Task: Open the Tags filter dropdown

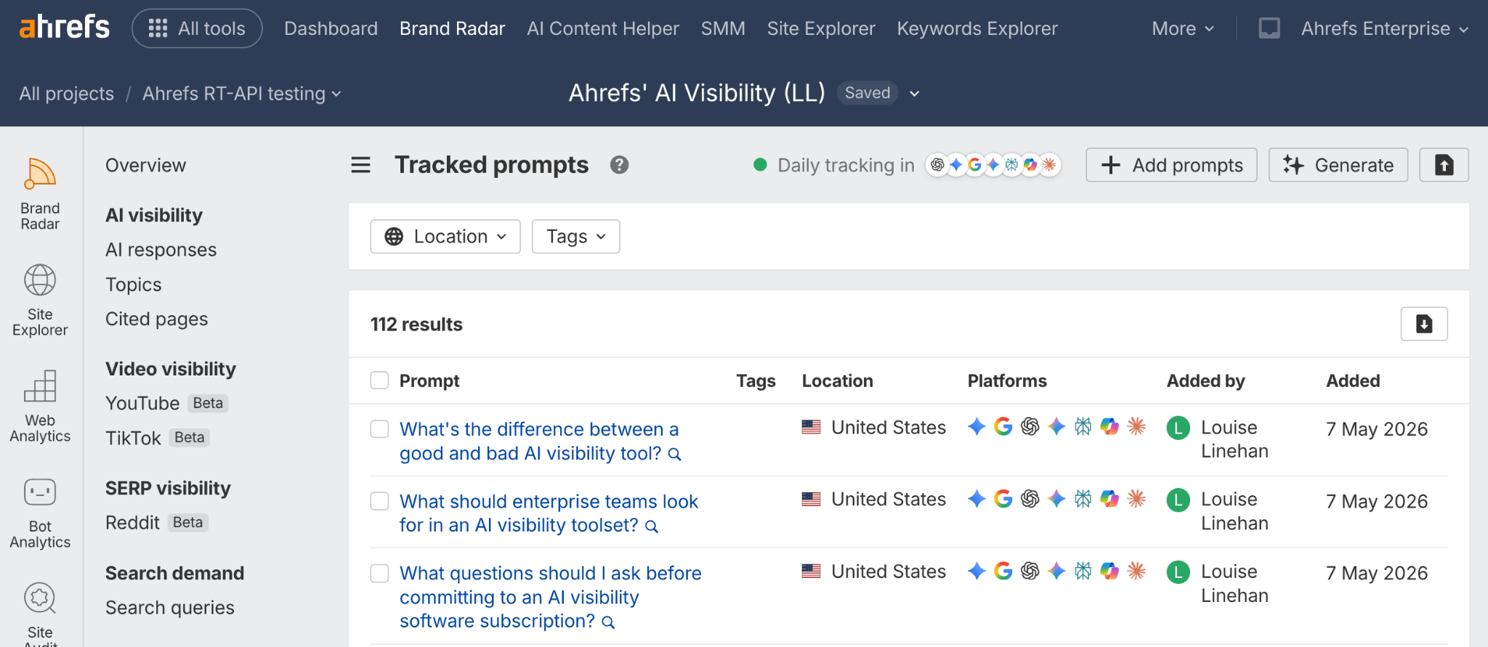Action: point(575,237)
